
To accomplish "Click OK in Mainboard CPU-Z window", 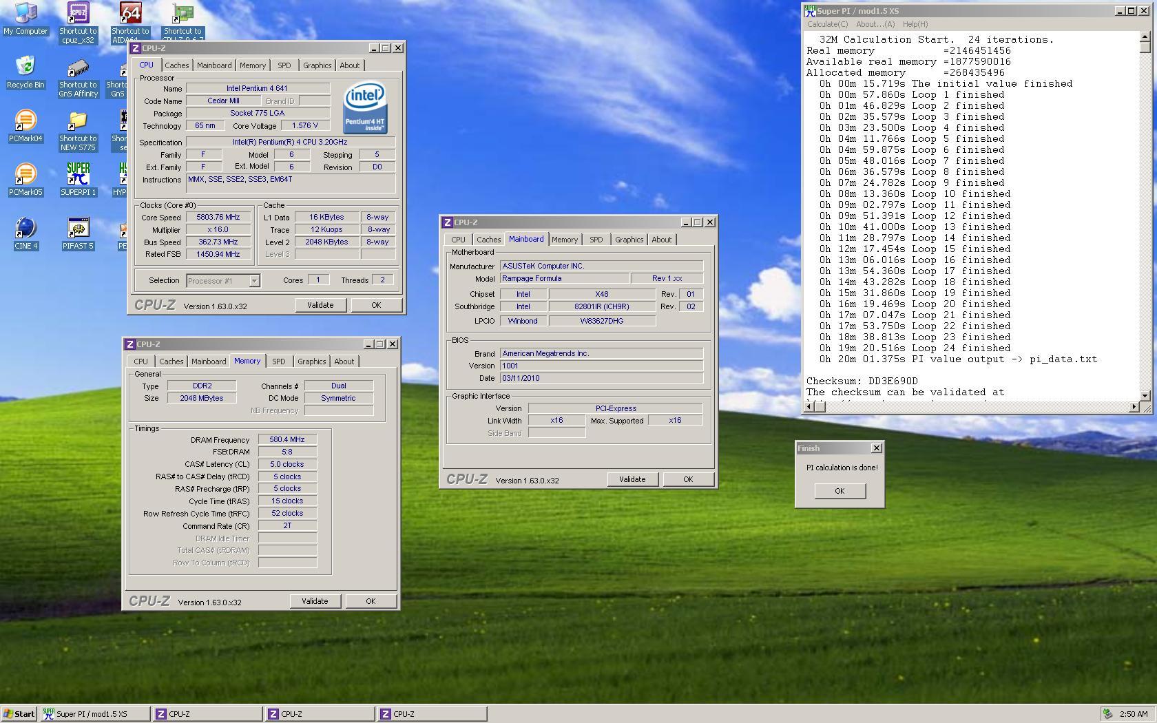I will pyautogui.click(x=688, y=479).
